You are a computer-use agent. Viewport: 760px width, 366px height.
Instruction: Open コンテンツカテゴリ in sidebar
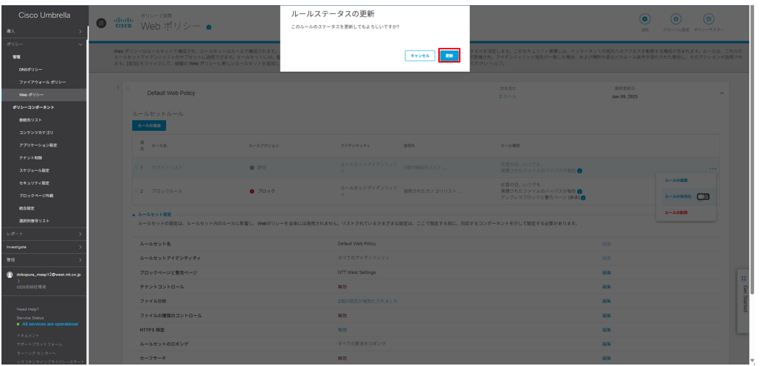click(x=36, y=133)
